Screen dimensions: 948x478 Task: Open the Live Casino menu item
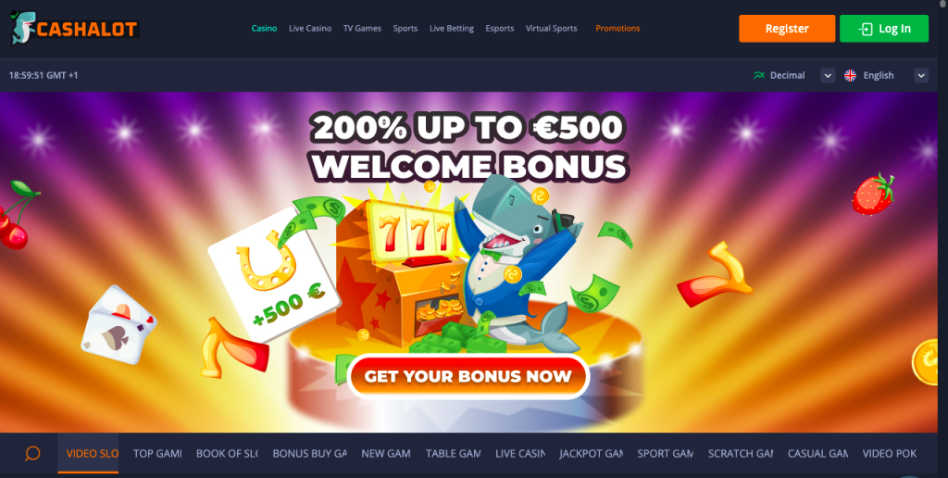pyautogui.click(x=310, y=29)
